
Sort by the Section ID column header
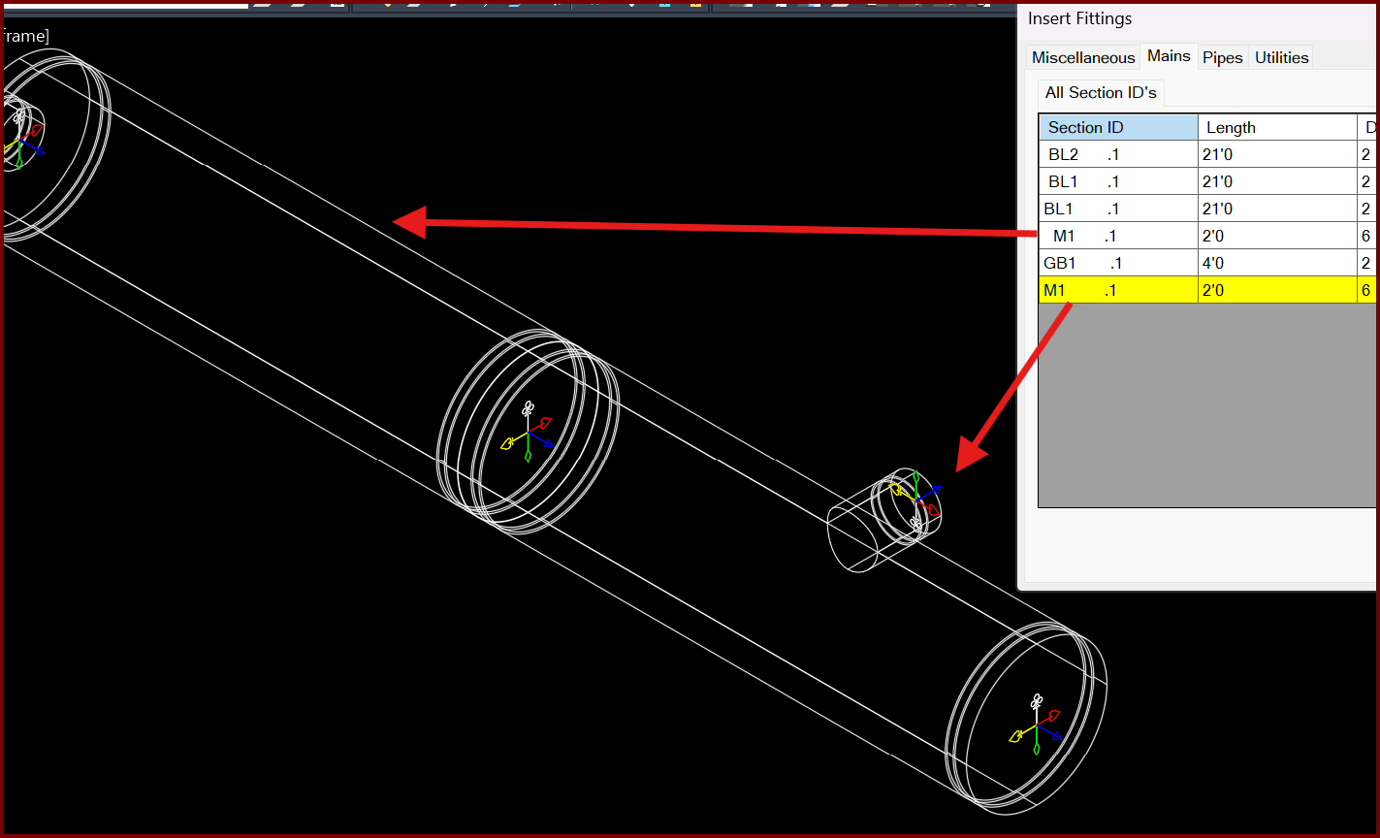click(1117, 128)
